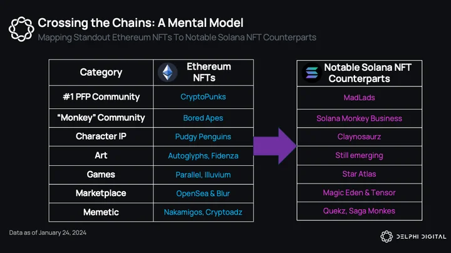451x253 pixels.
Task: Select the Star Atlas entry
Action: (360, 174)
